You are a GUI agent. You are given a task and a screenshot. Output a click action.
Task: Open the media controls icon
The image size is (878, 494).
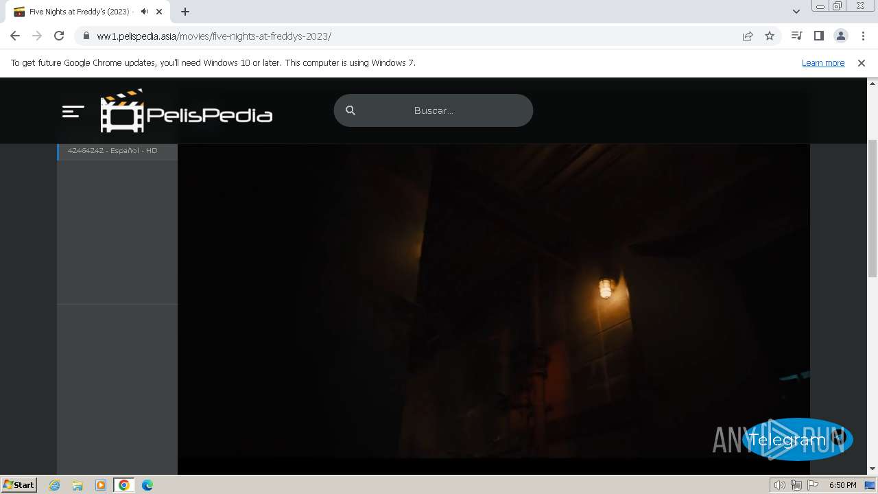pyautogui.click(x=796, y=36)
